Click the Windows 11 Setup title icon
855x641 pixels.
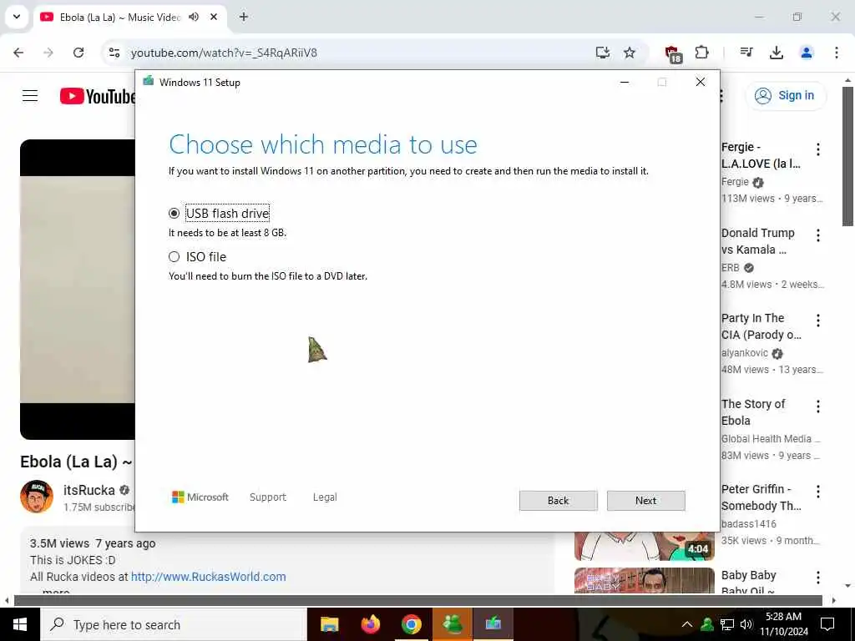click(x=149, y=82)
